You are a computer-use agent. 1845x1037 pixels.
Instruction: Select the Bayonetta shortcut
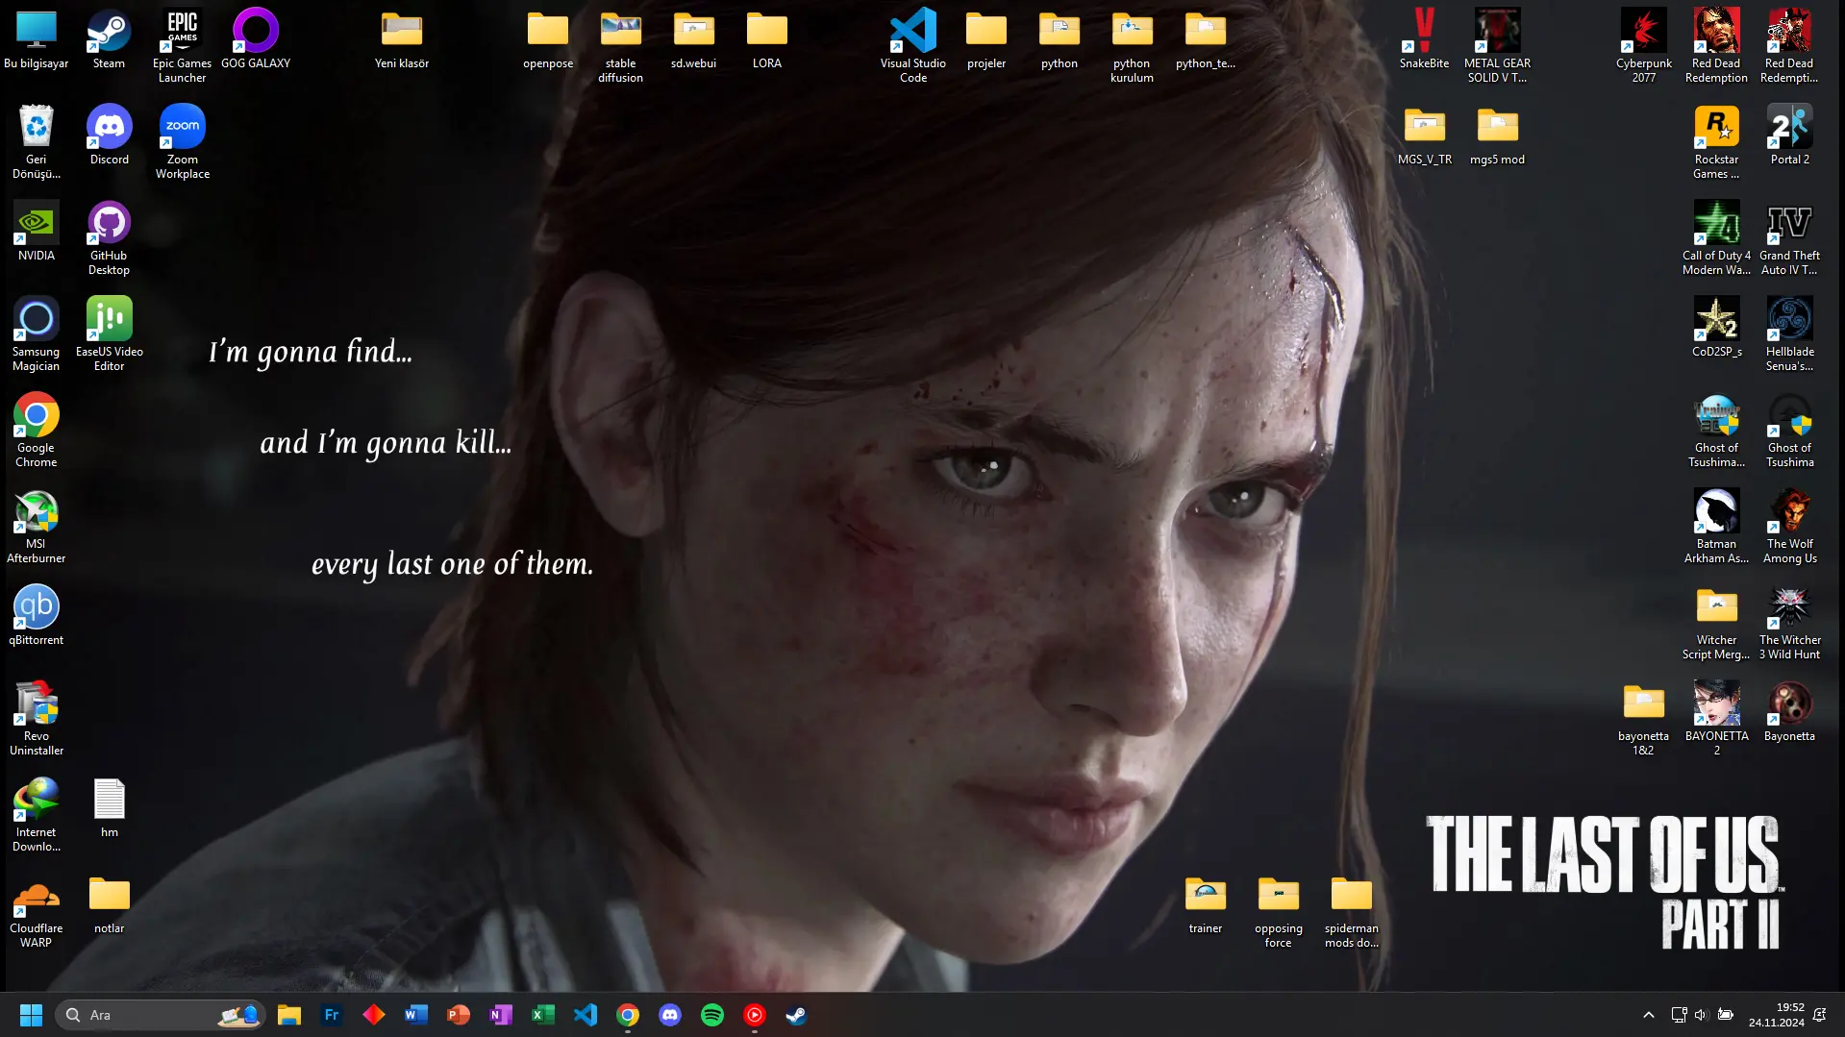(x=1789, y=712)
